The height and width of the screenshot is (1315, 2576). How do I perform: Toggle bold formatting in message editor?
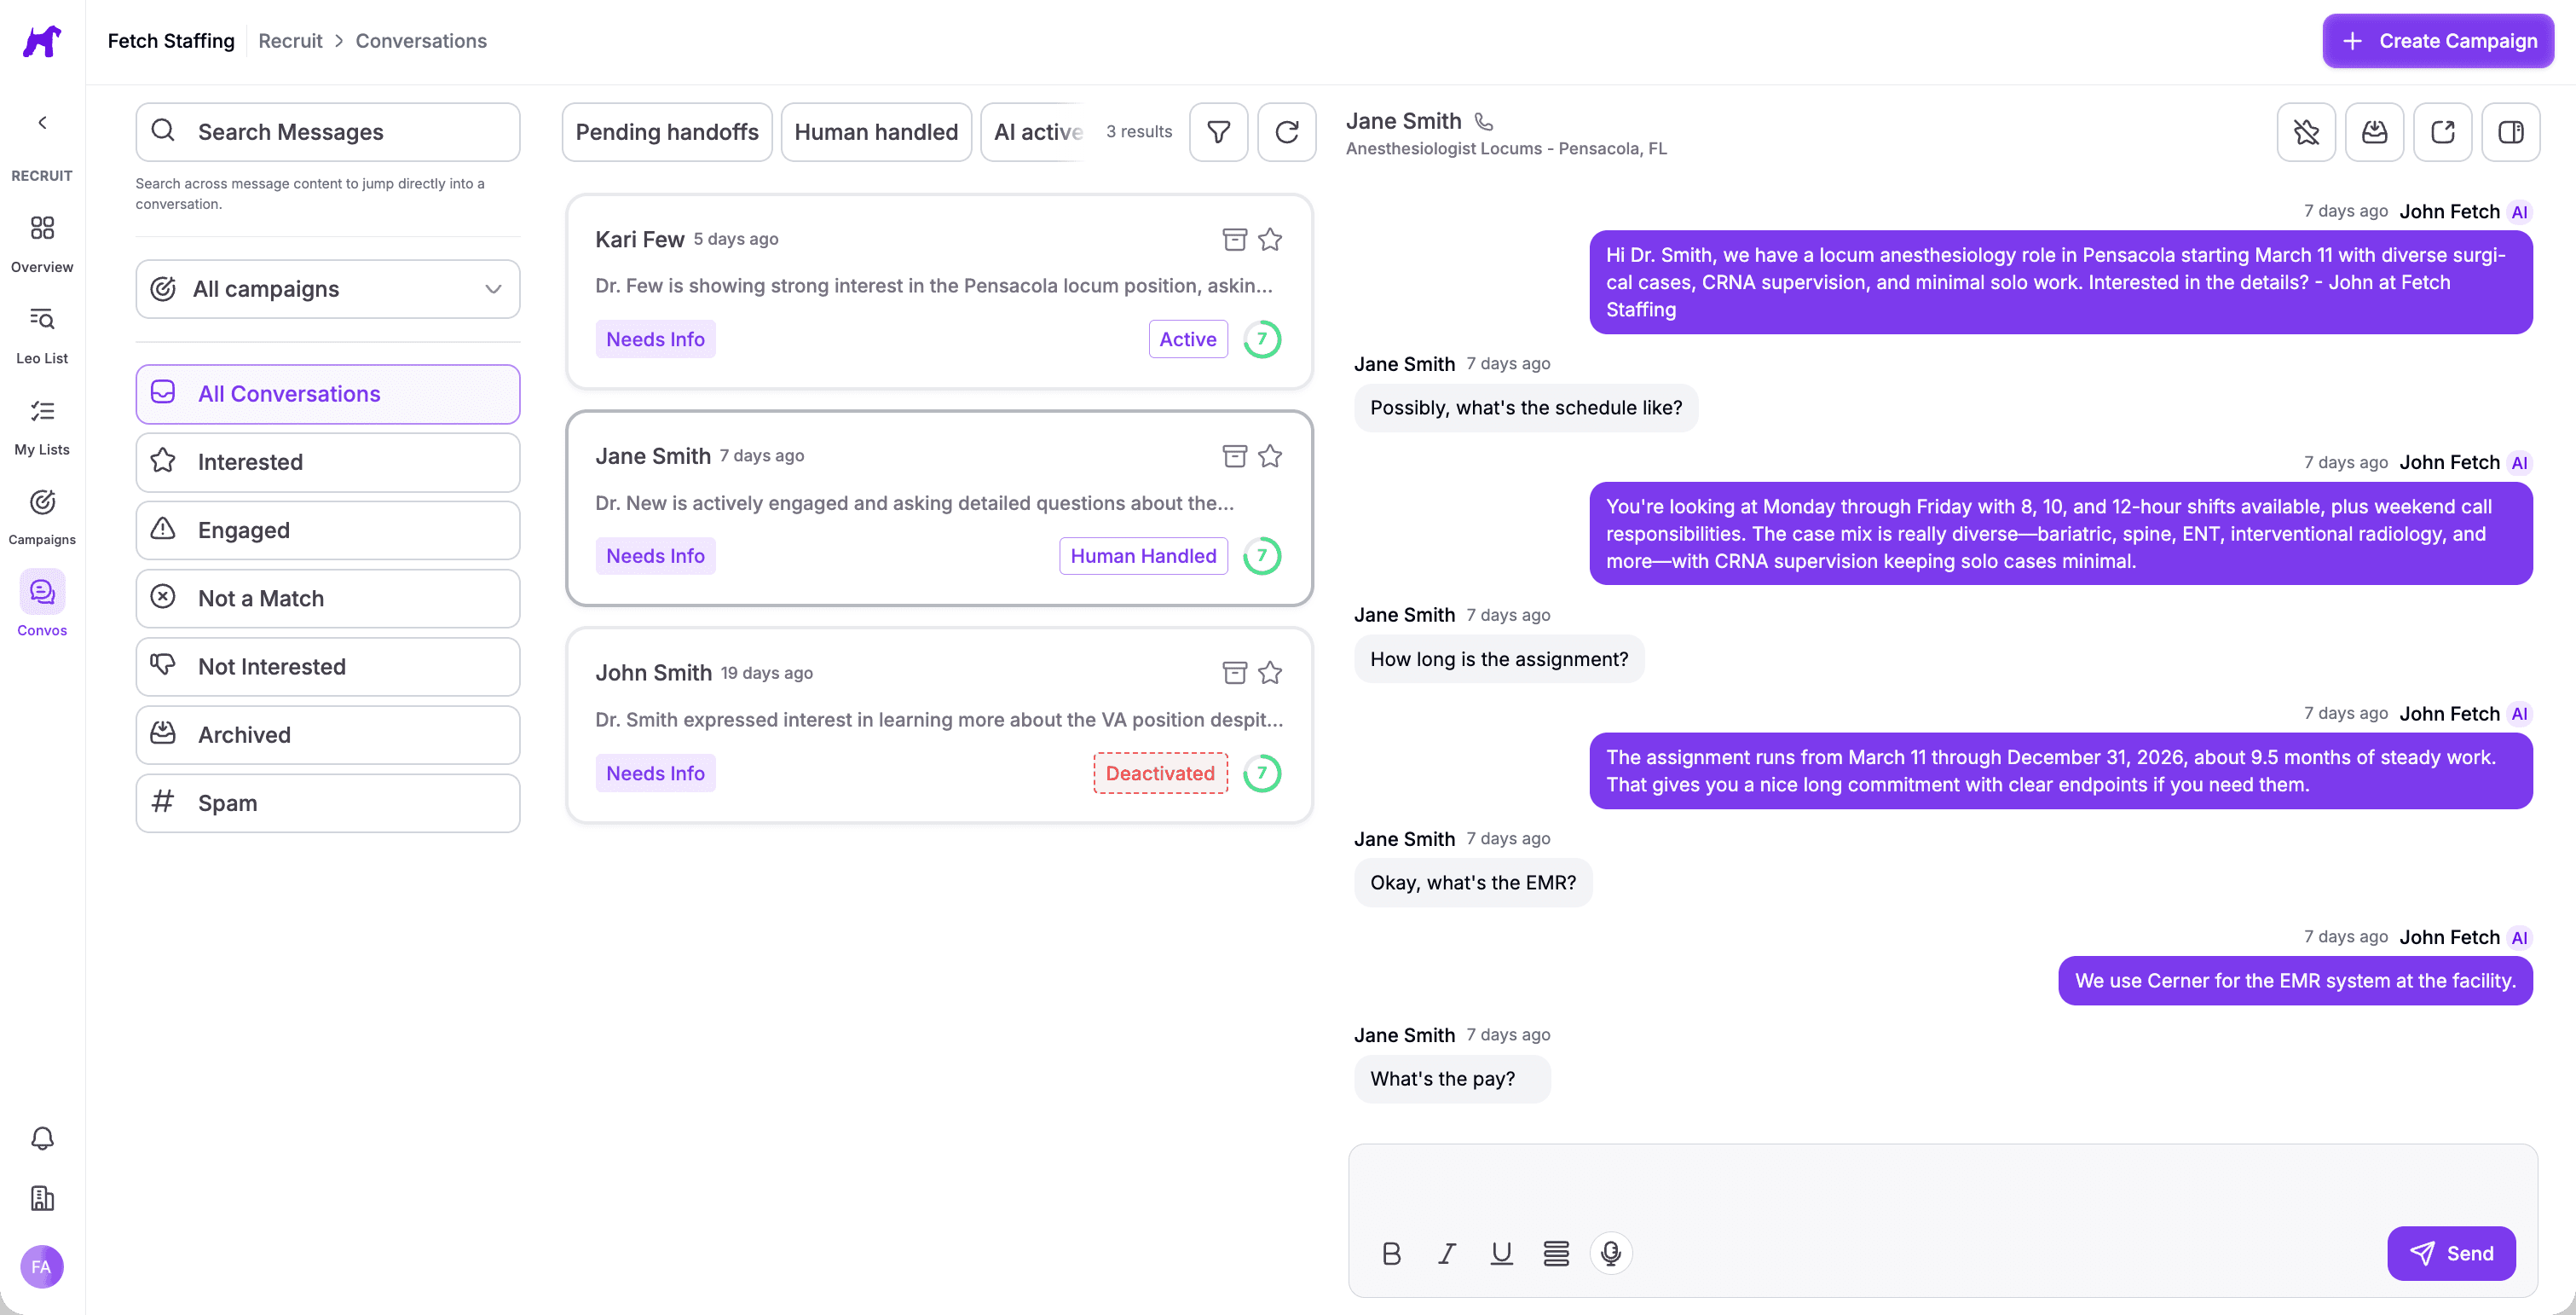tap(1391, 1253)
